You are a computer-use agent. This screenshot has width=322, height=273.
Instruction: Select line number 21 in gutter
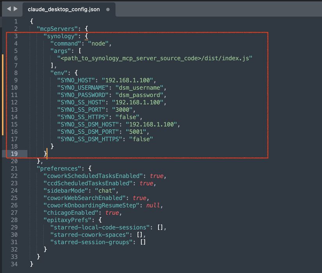(14, 169)
